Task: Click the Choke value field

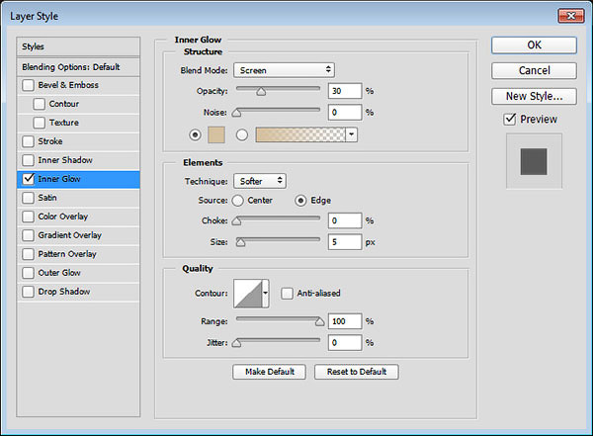Action: (x=345, y=220)
